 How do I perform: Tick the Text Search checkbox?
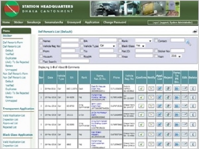coord(41,61)
